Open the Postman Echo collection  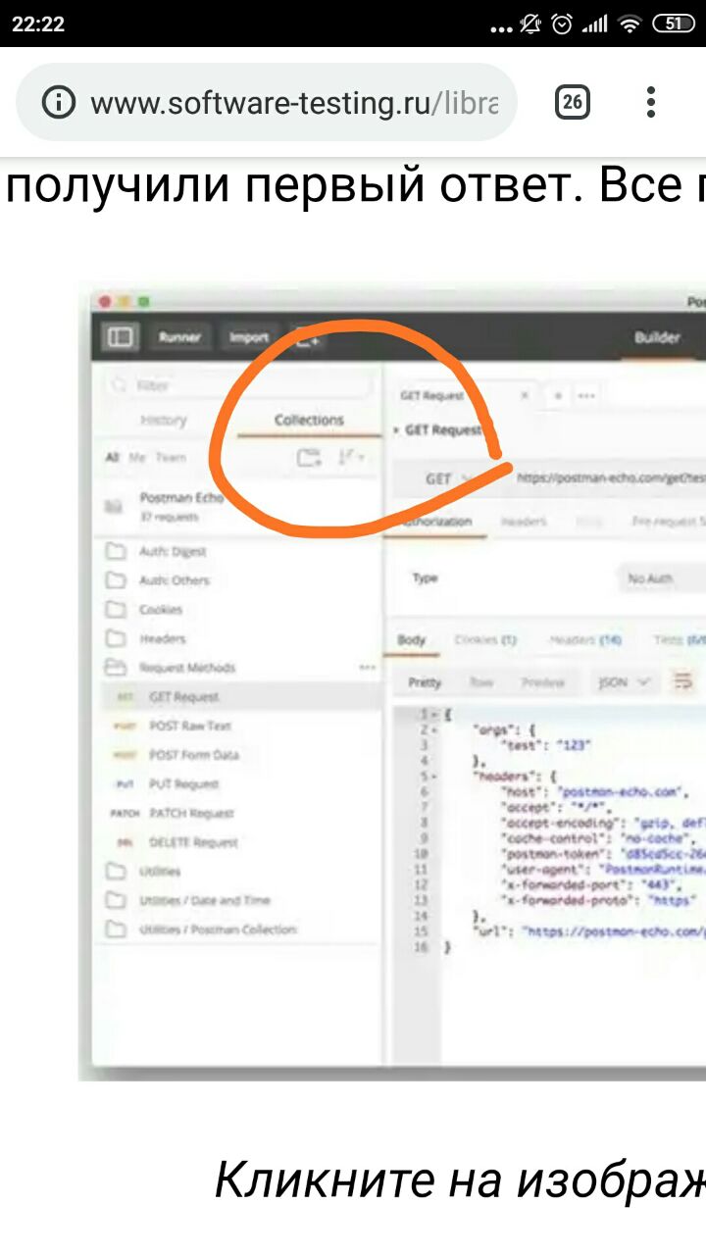pos(238,506)
